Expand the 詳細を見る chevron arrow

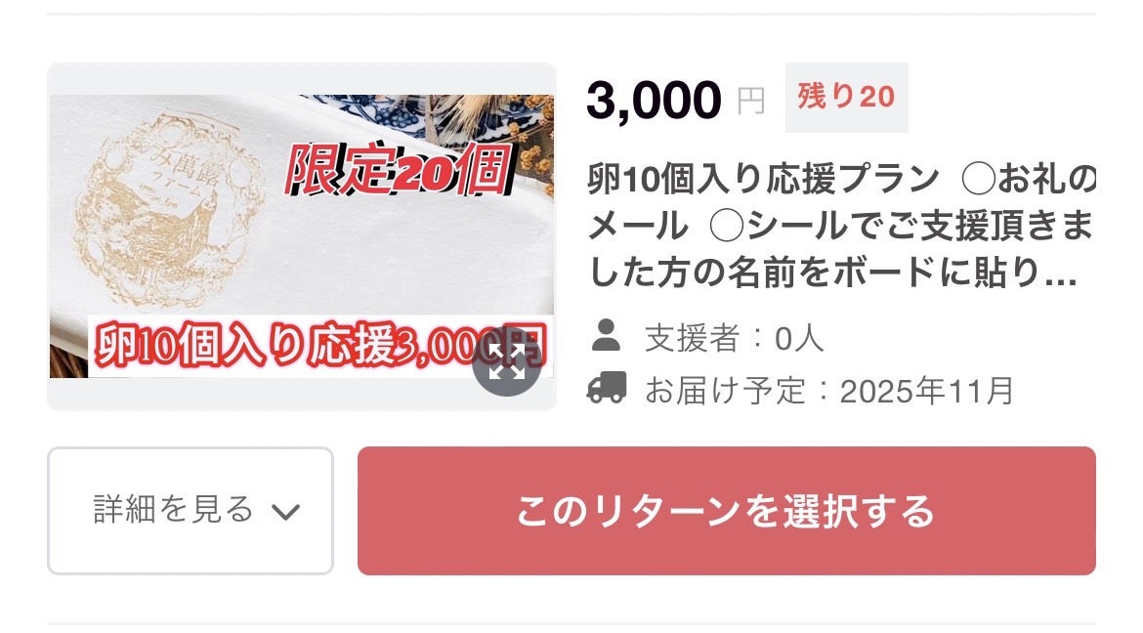[x=285, y=512]
